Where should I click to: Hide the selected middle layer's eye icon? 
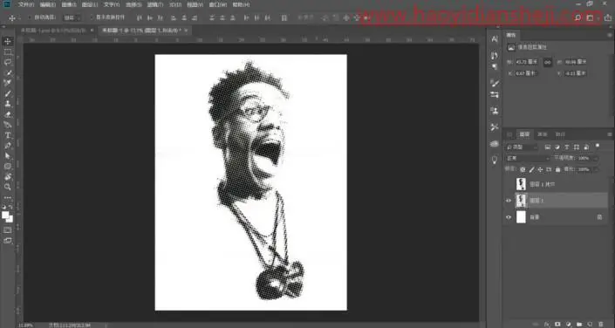tap(509, 201)
